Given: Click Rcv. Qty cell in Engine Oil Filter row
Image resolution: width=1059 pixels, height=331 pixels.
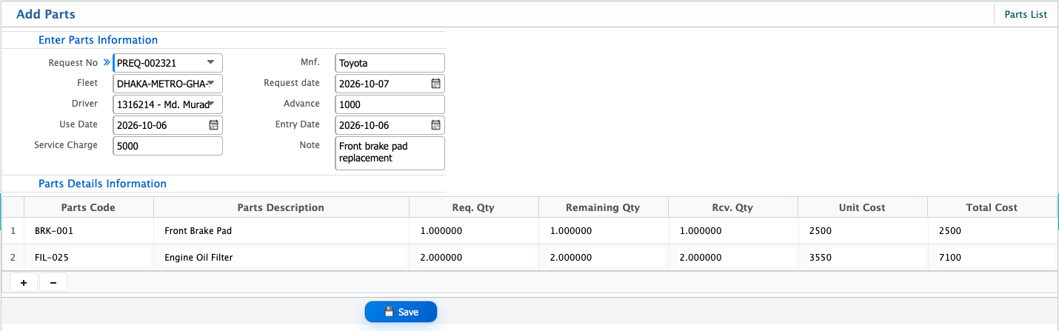Looking at the screenshot, I should (732, 258).
